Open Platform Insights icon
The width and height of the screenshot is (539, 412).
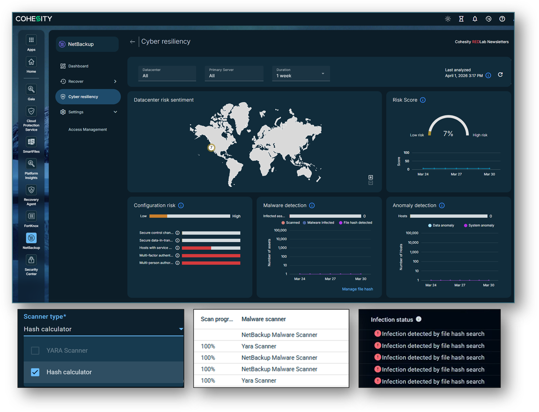[x=31, y=164]
